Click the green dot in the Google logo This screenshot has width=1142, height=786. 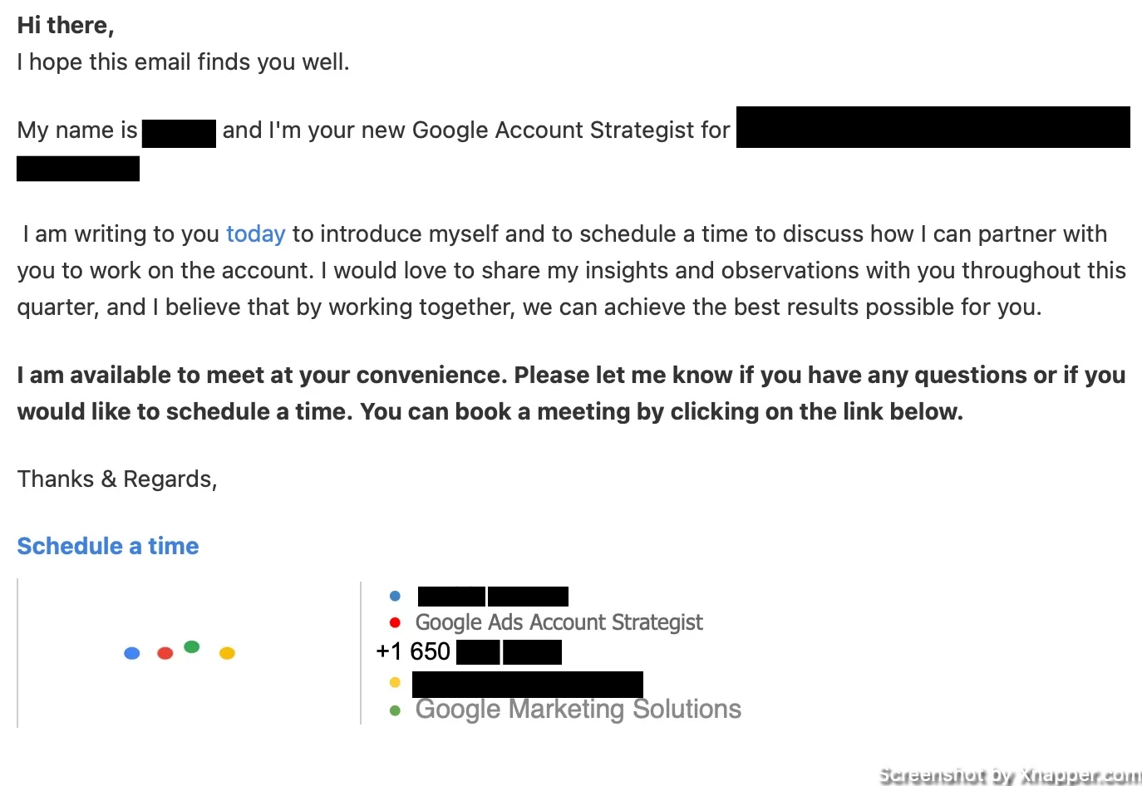pos(192,647)
